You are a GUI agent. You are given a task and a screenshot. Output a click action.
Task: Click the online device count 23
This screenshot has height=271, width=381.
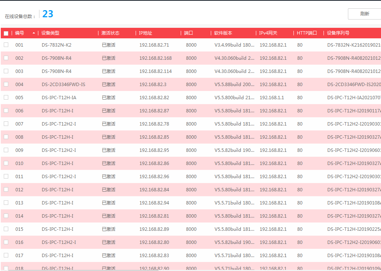pyautogui.click(x=48, y=14)
